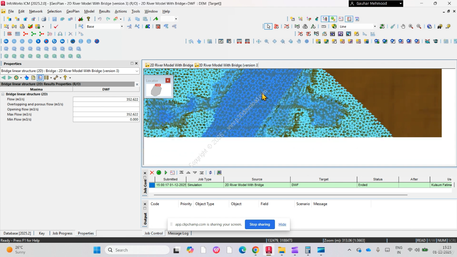The image size is (457, 257).
Task: Toggle the replay Record button
Action: coord(46,41)
